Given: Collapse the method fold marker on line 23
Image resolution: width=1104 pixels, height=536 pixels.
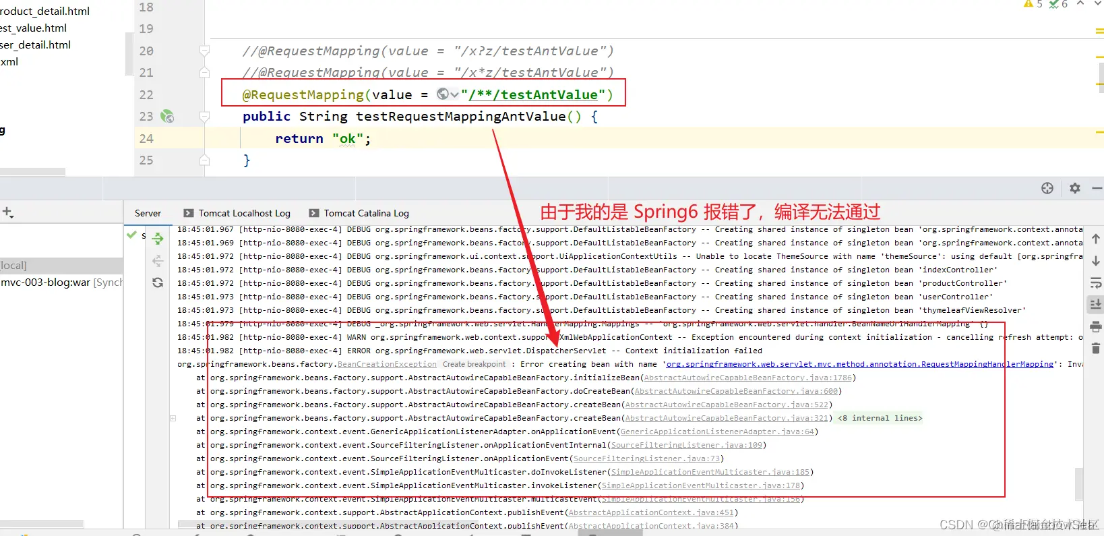Looking at the screenshot, I should point(204,117).
